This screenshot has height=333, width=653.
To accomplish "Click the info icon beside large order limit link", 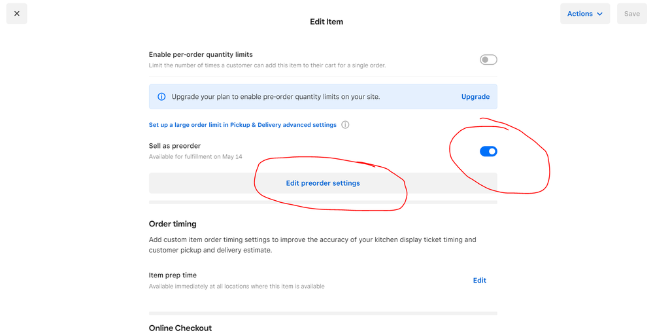I will [x=345, y=125].
